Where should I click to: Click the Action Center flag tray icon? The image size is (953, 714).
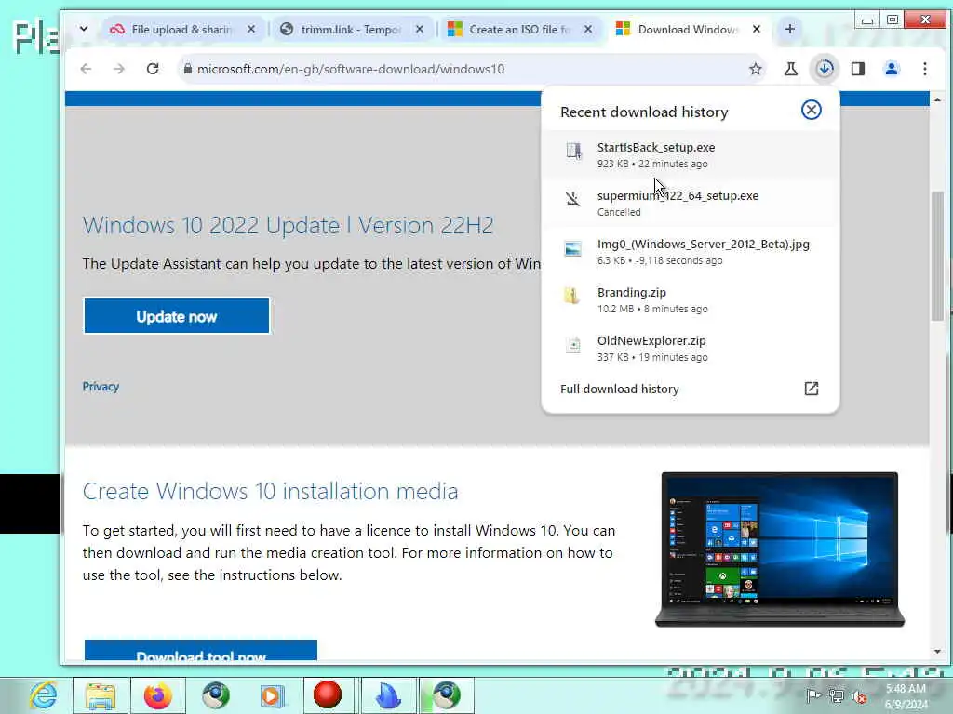pos(813,696)
